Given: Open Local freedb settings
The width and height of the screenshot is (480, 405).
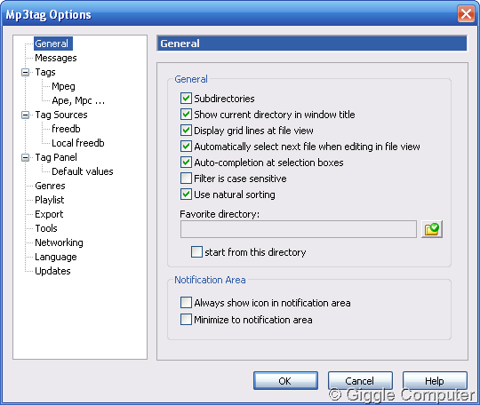Looking at the screenshot, I should pyautogui.click(x=78, y=143).
